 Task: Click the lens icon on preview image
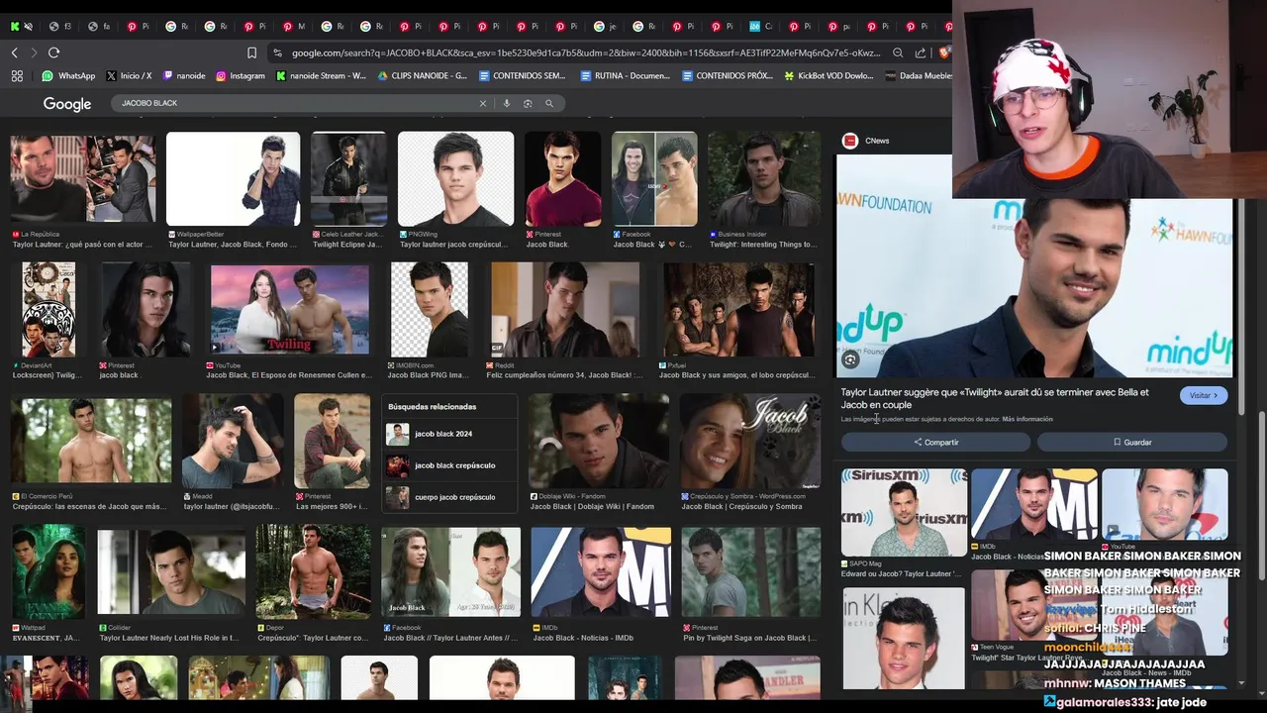point(850,360)
